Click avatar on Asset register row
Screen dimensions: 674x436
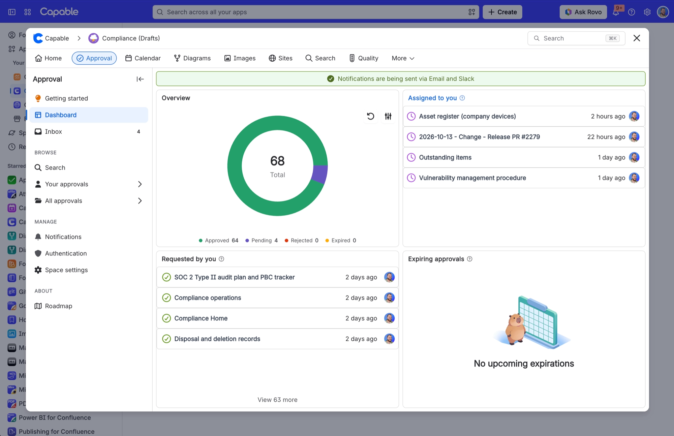(634, 116)
